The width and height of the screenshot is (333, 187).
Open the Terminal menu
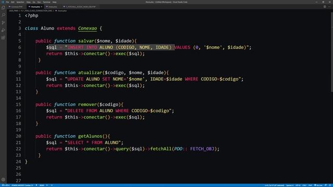46,2
